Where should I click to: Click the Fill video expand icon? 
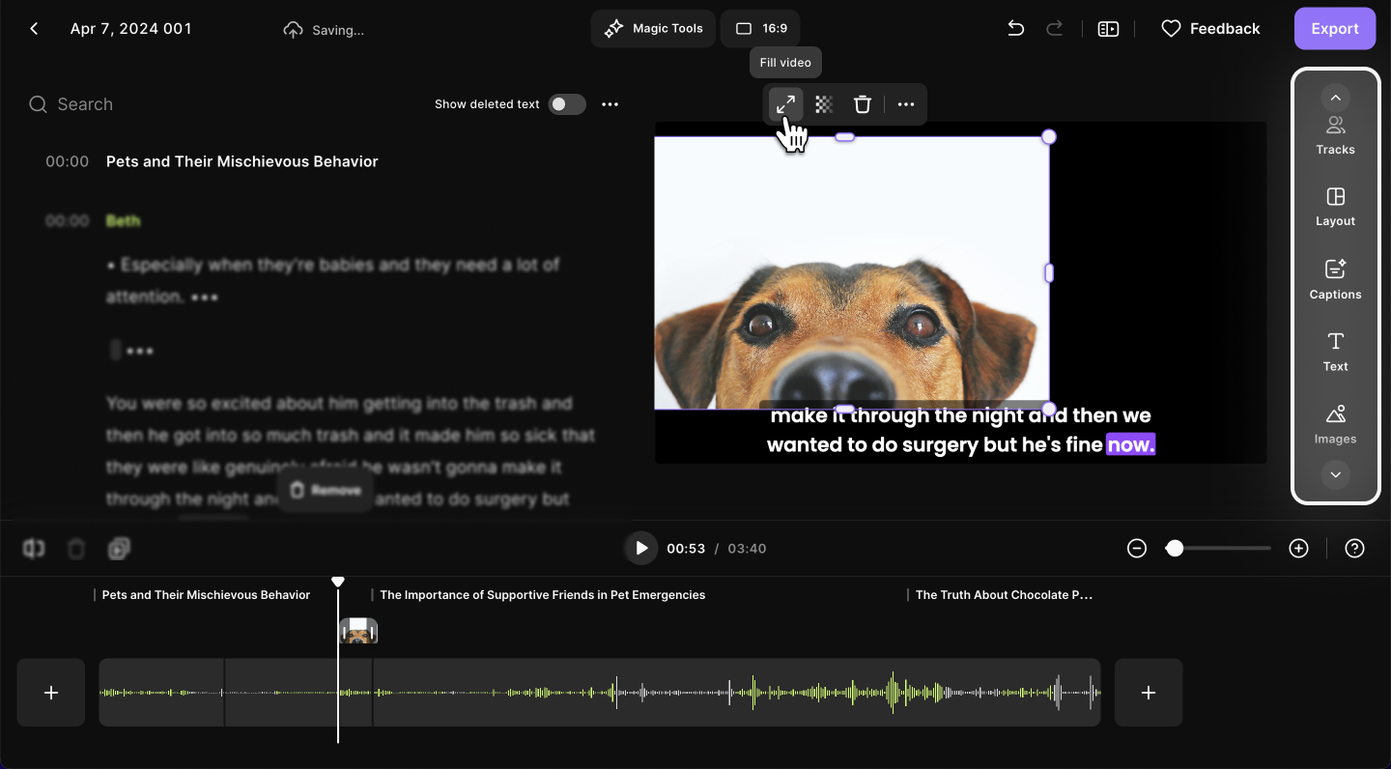click(786, 104)
